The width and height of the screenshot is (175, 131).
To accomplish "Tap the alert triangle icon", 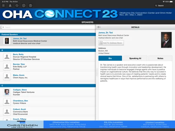I will (x=10, y=5).
